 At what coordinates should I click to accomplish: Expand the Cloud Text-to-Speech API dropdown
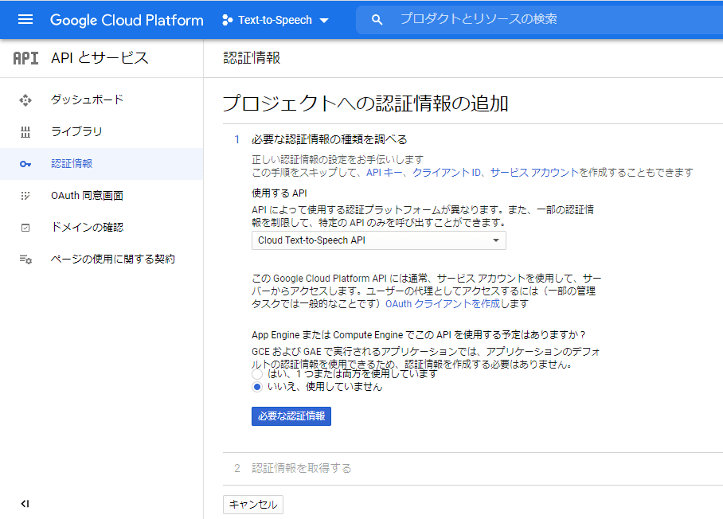[378, 240]
